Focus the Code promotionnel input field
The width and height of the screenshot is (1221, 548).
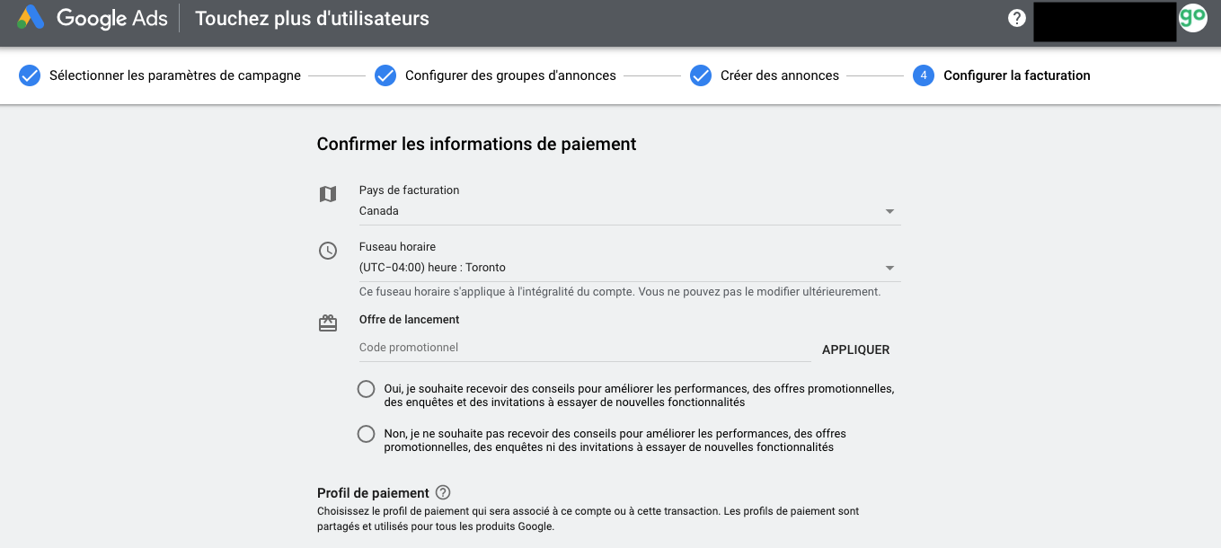tap(585, 348)
